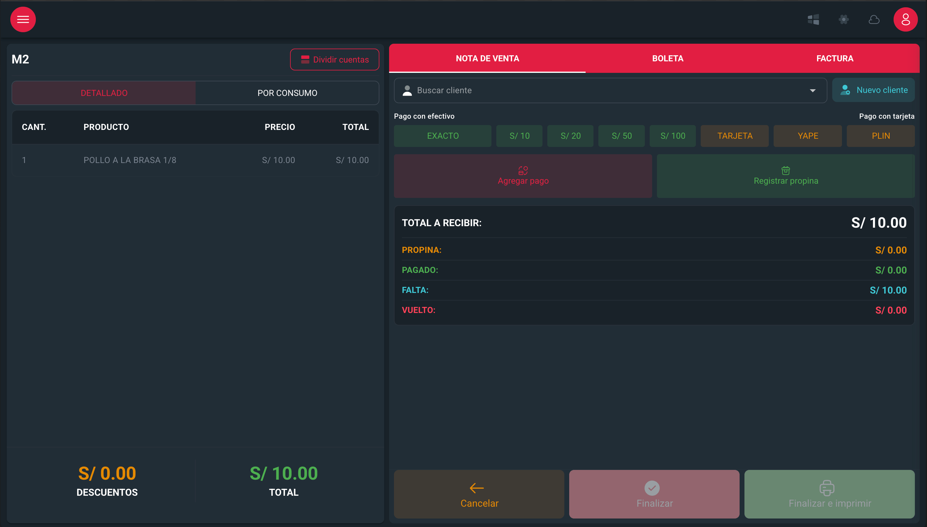This screenshot has width=927, height=527.
Task: Open settings gear icon in header
Action: pos(844,19)
